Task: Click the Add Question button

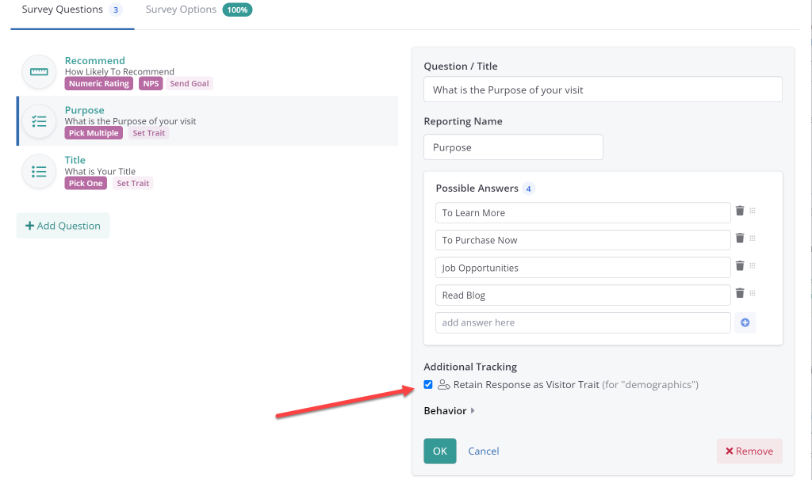Action: 63,226
